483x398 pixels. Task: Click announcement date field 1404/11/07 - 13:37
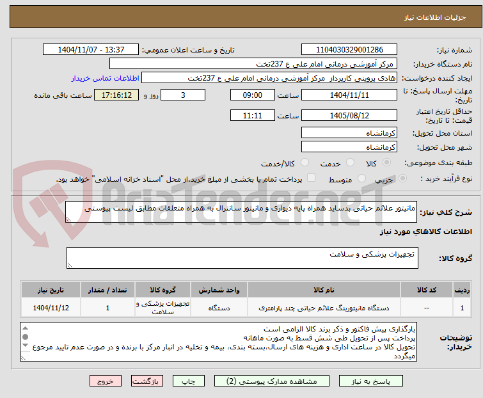click(x=91, y=50)
